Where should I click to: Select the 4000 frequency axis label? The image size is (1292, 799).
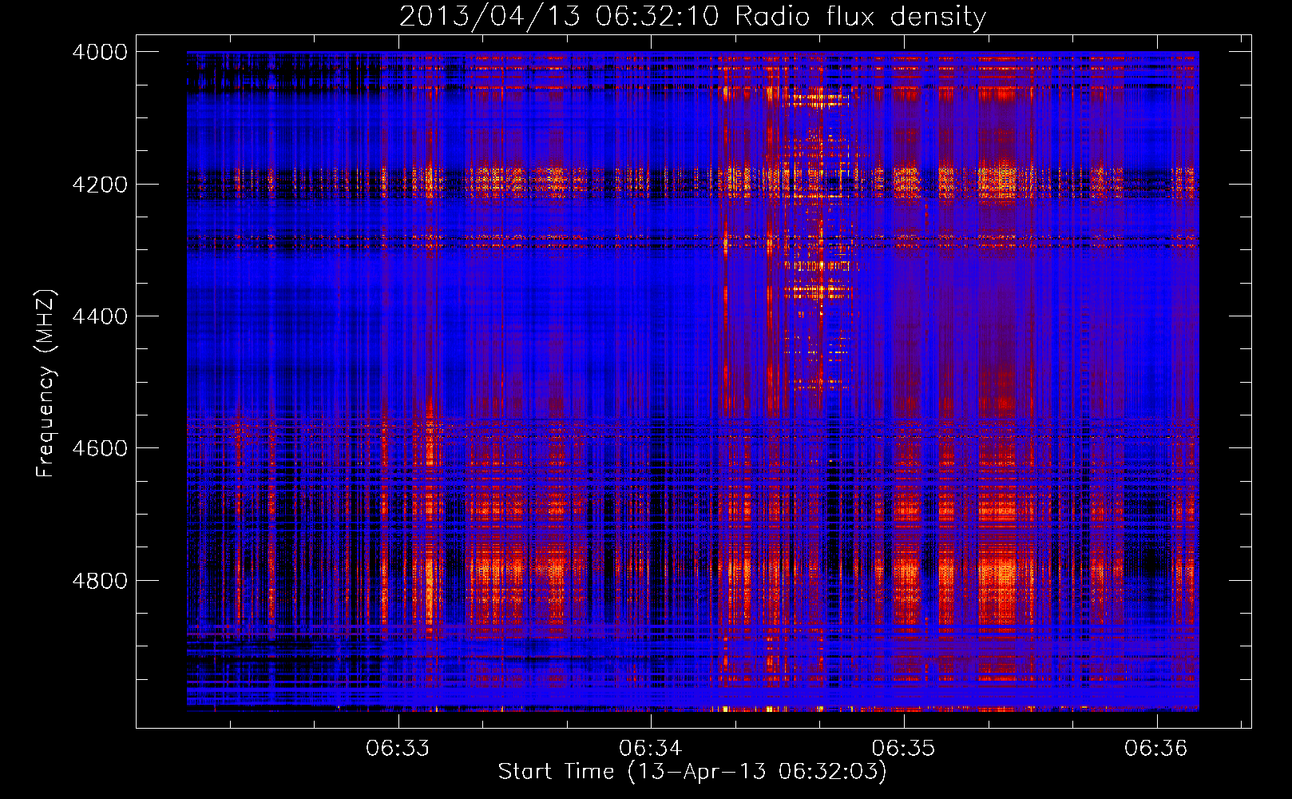tap(100, 52)
